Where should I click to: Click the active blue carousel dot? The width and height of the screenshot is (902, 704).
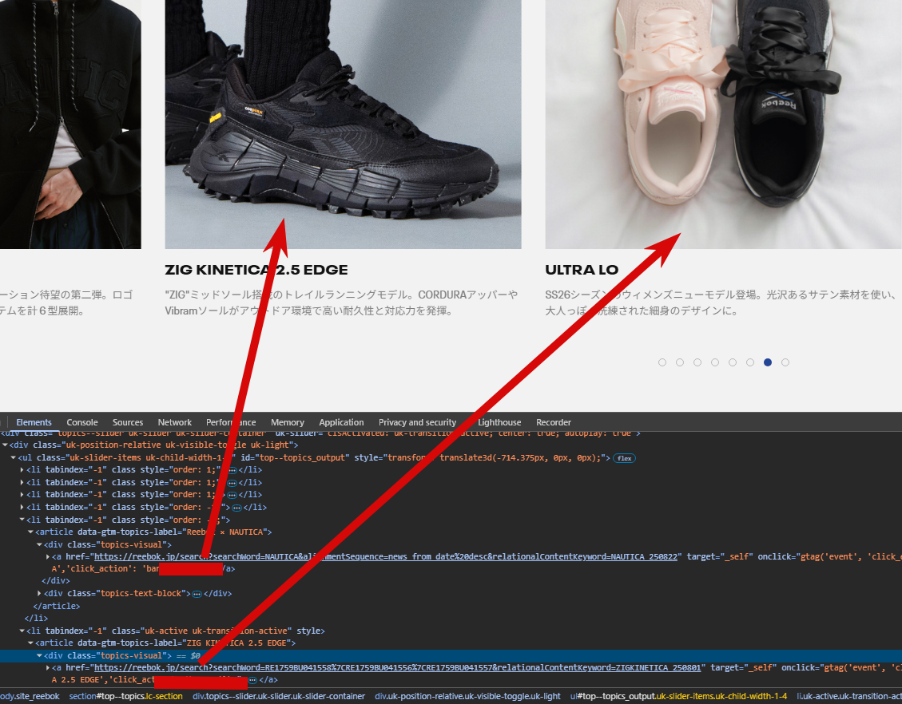768,362
